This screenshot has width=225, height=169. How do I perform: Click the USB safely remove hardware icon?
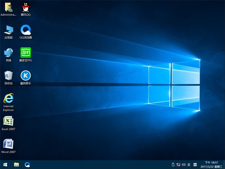click(x=173, y=164)
